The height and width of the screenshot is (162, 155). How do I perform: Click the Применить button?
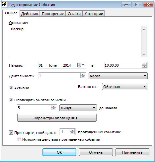pos(132,152)
